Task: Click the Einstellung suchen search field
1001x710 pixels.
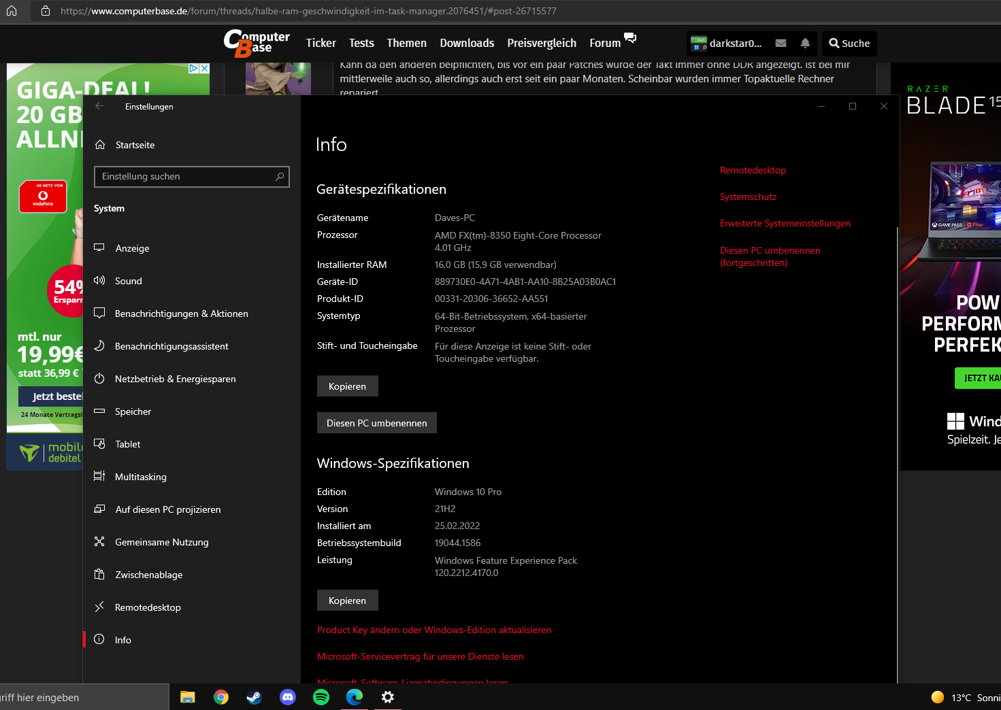Action: [x=192, y=176]
